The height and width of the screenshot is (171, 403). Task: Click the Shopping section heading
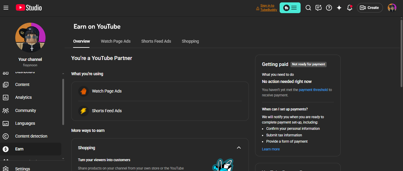click(87, 148)
